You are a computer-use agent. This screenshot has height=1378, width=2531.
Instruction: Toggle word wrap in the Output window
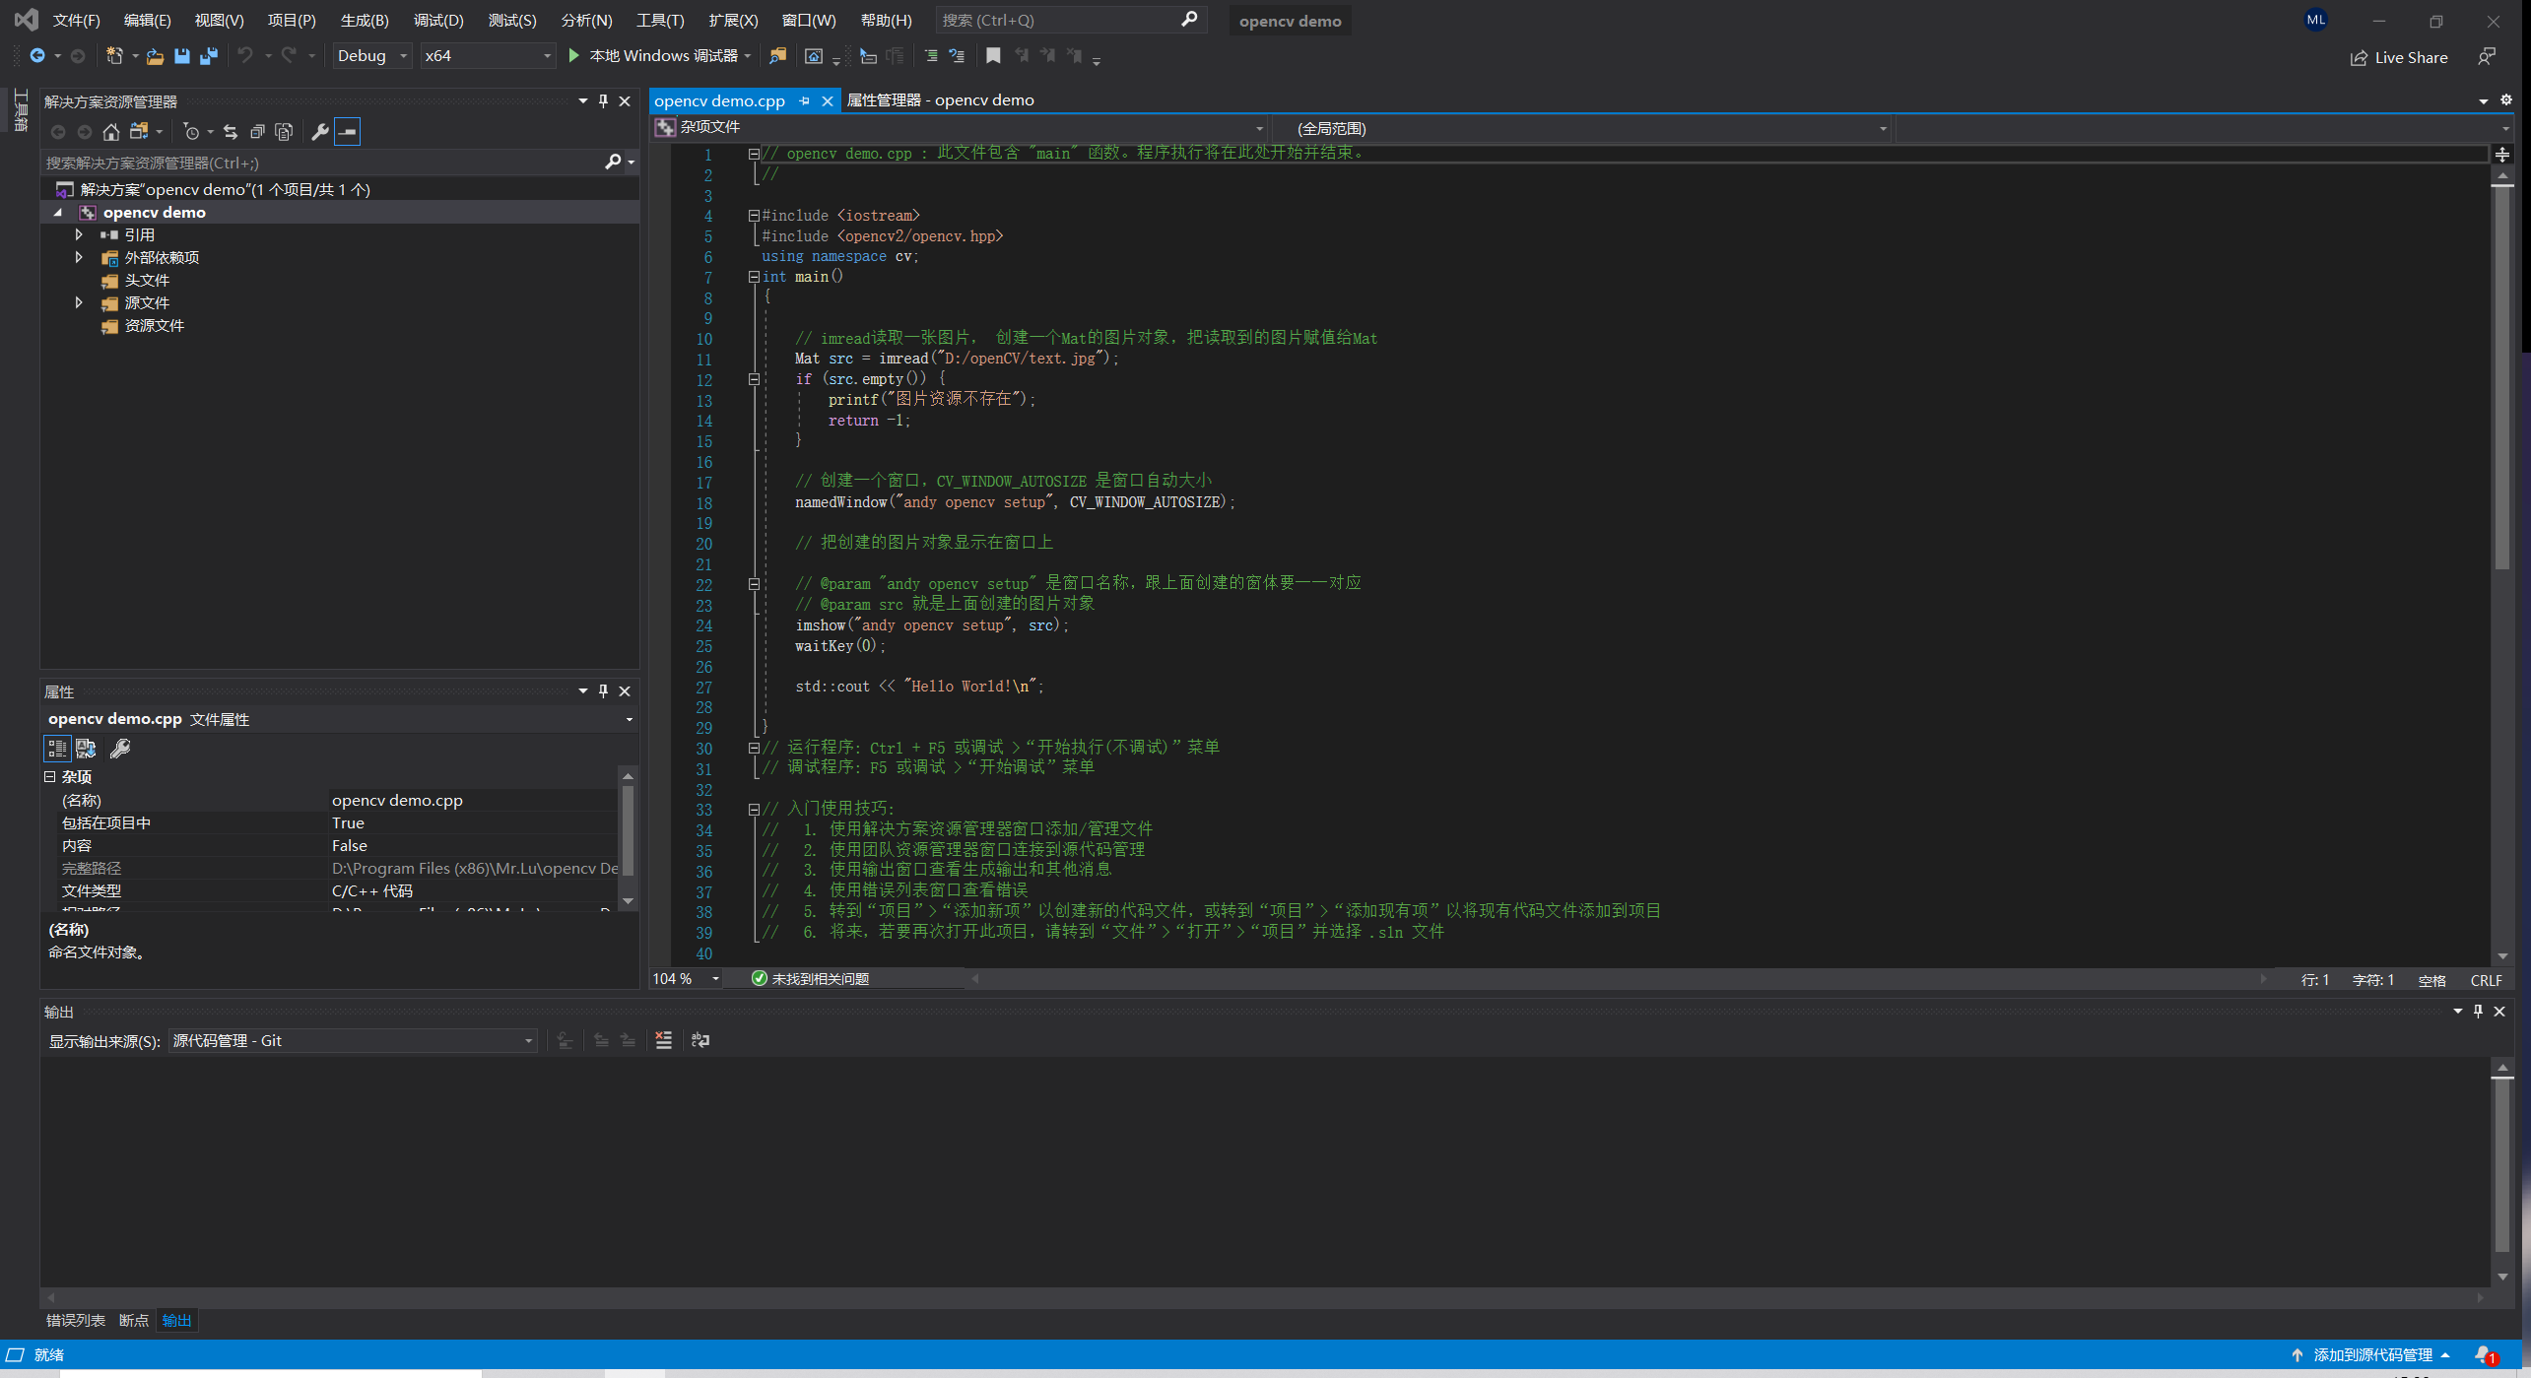(700, 1040)
